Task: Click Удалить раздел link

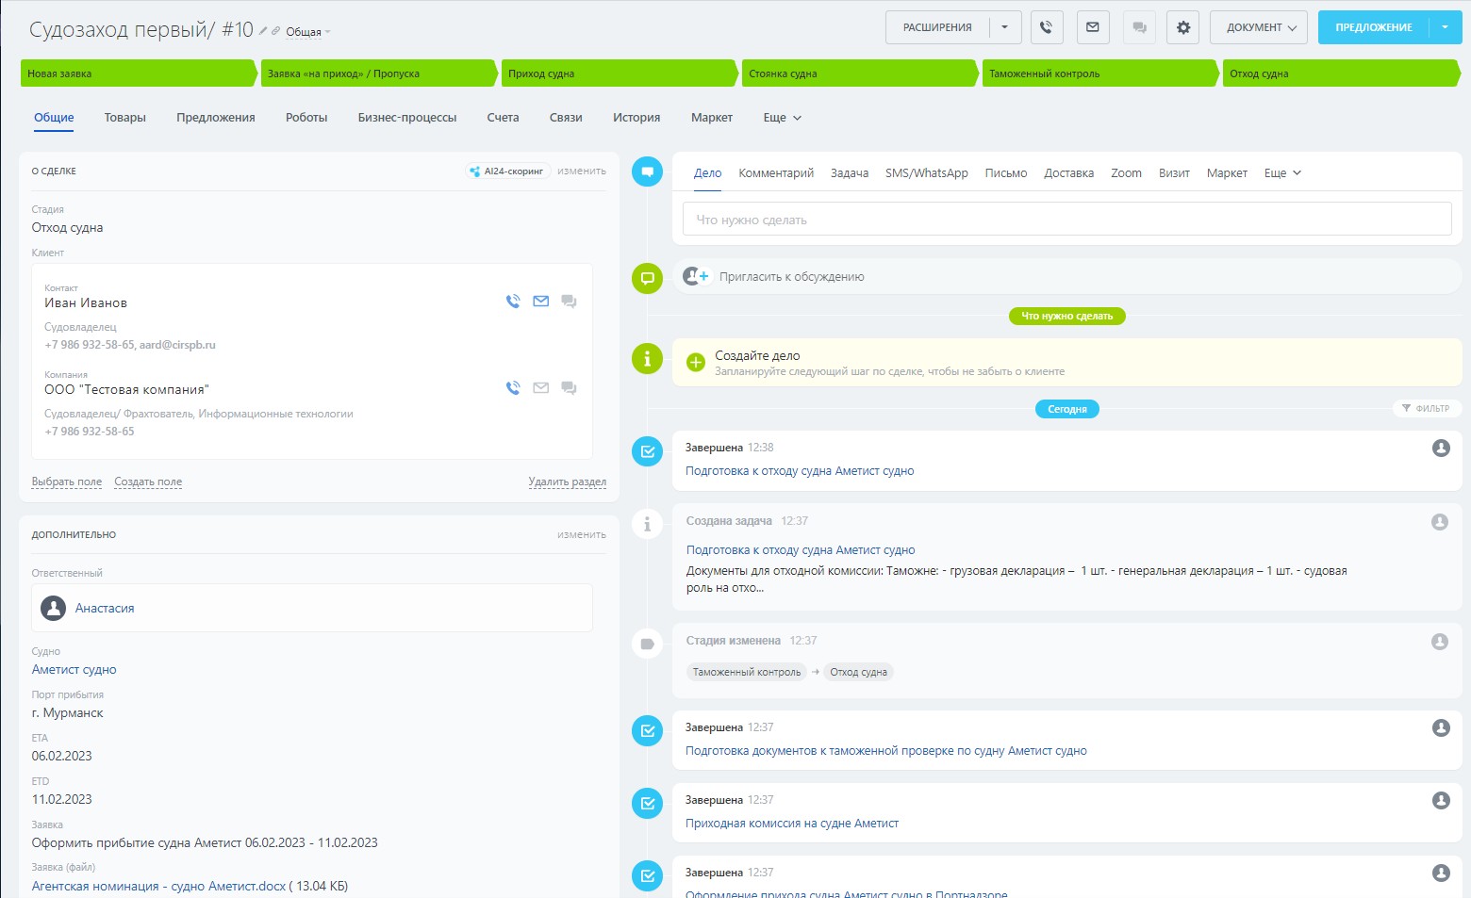Action: [x=568, y=482]
